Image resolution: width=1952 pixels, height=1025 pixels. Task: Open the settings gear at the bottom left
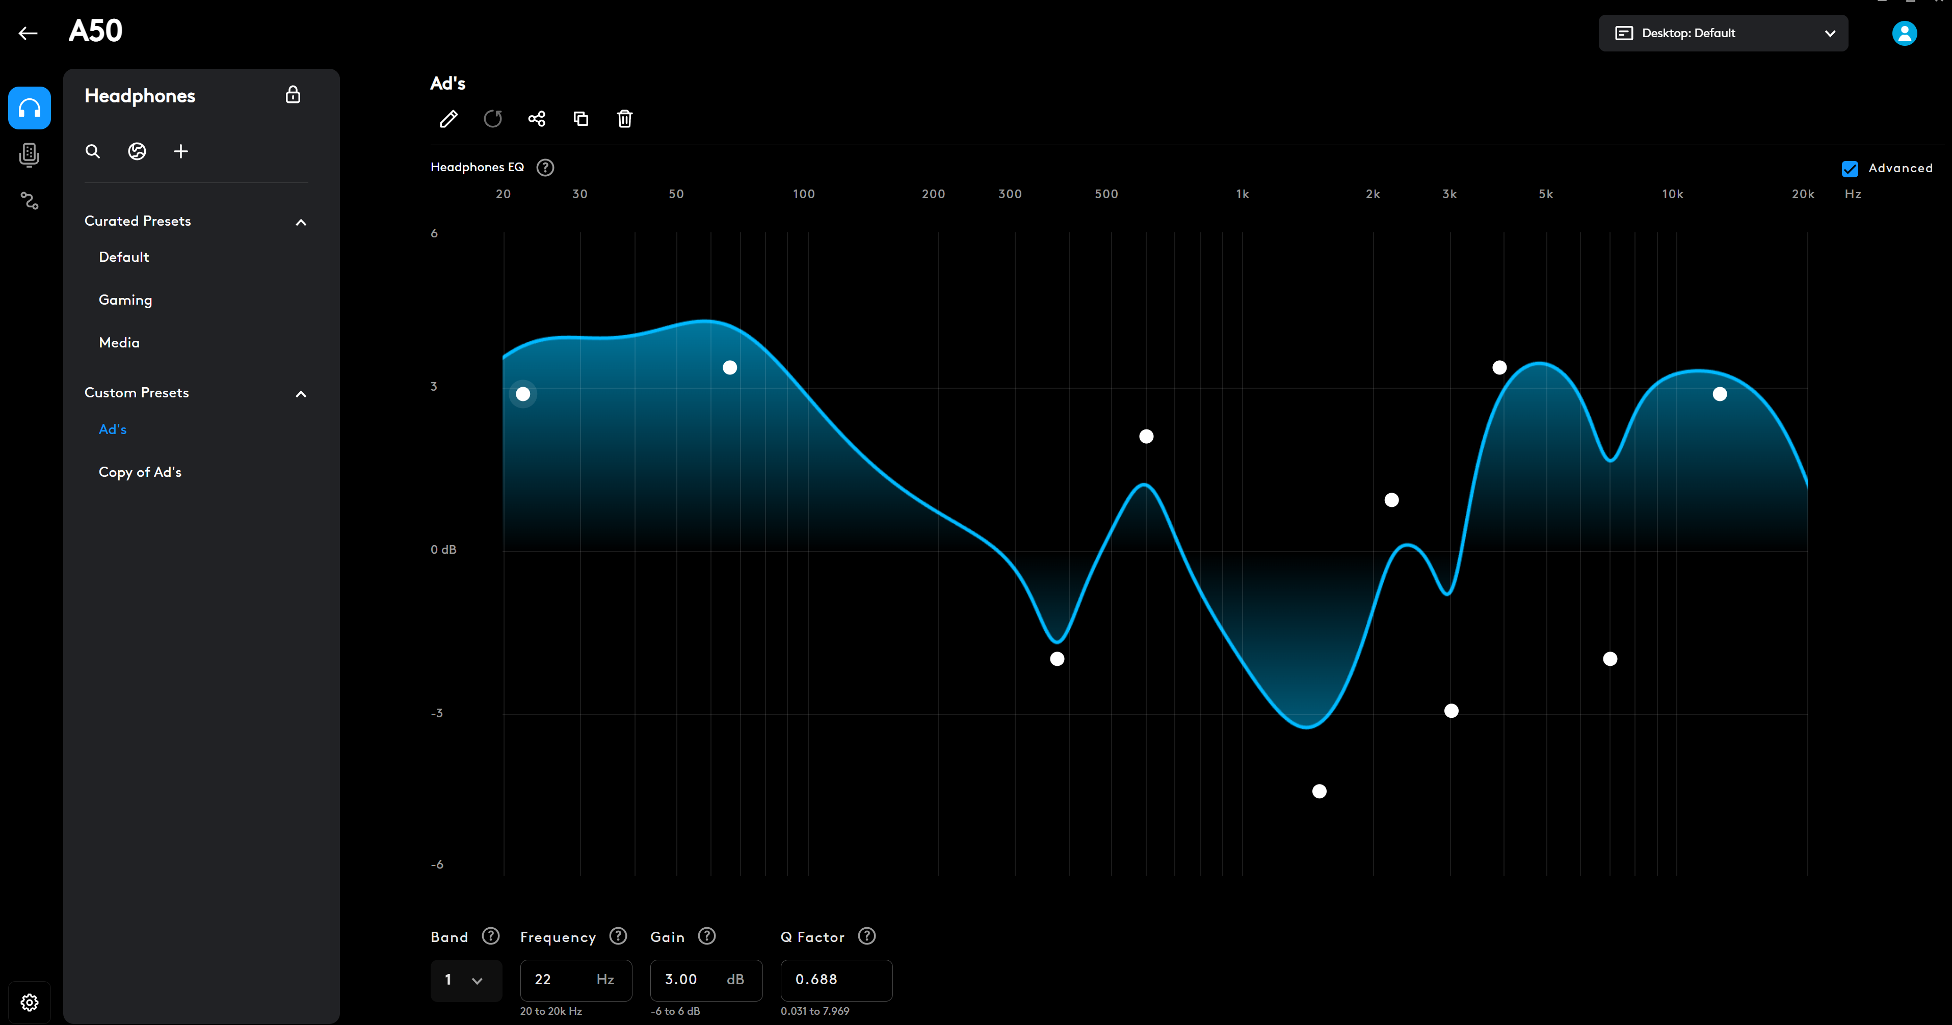[x=29, y=1002]
